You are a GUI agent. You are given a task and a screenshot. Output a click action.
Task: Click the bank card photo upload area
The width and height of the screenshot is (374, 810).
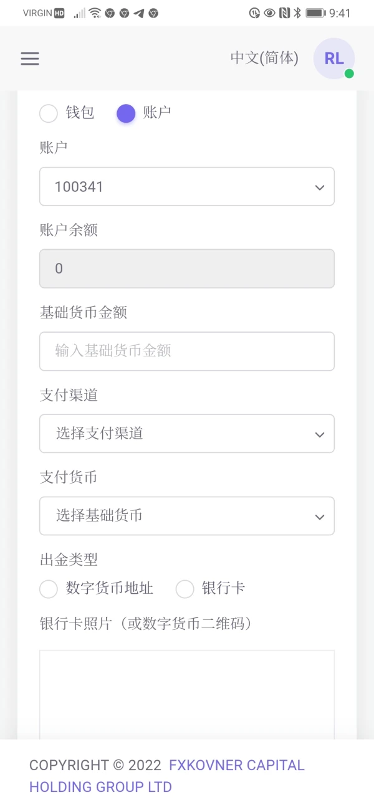pos(187,692)
